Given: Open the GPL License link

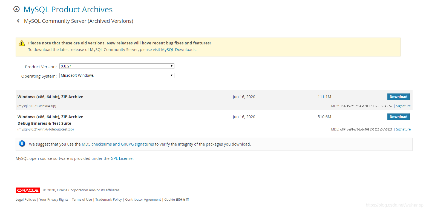Looking at the screenshot, I should coord(122,158).
